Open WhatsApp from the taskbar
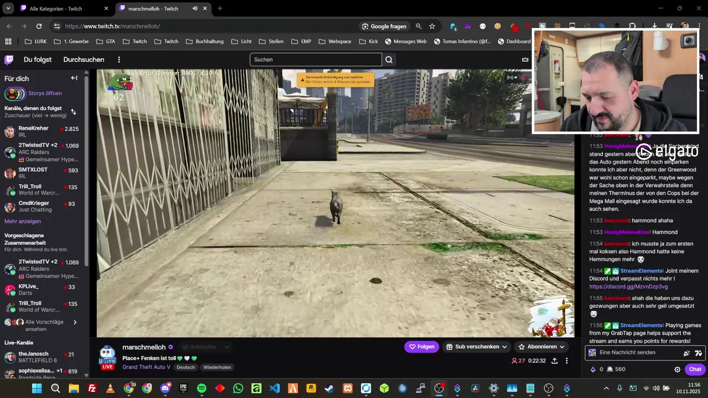 [x=238, y=389]
